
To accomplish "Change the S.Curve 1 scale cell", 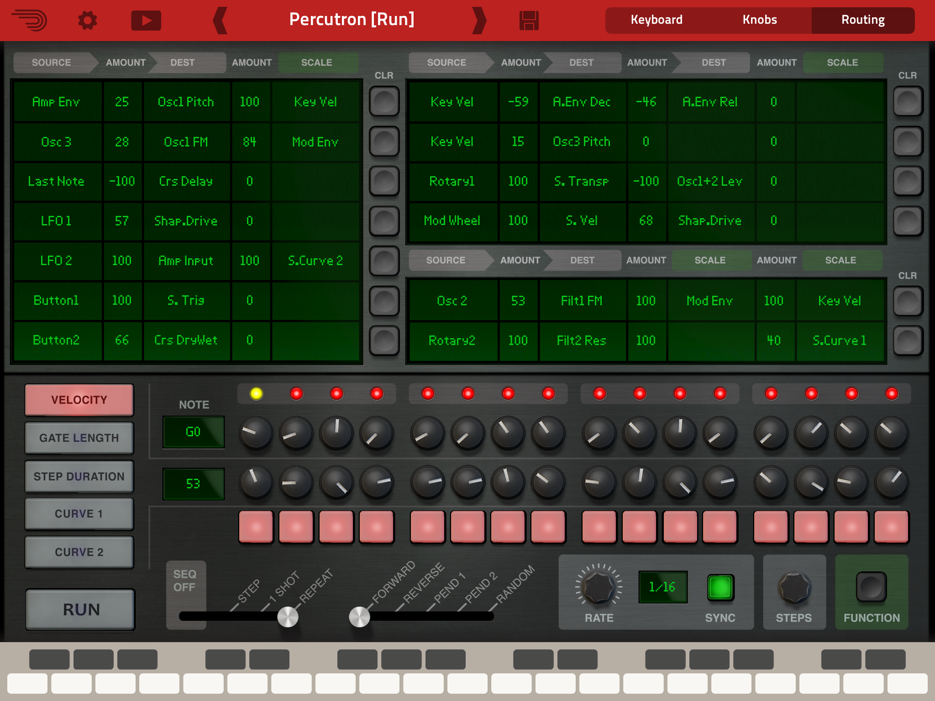I will 840,340.
